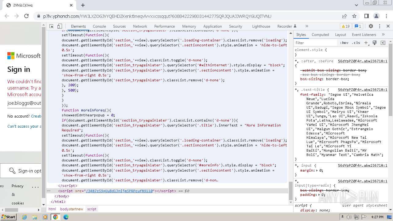The width and height of the screenshot is (393, 221).
Task: Follow the script src URL link
Action: tap(119, 191)
